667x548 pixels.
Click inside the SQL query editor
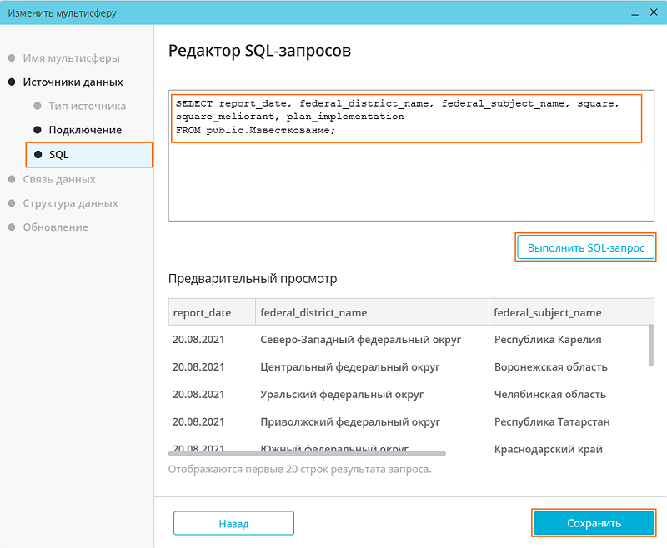406,175
